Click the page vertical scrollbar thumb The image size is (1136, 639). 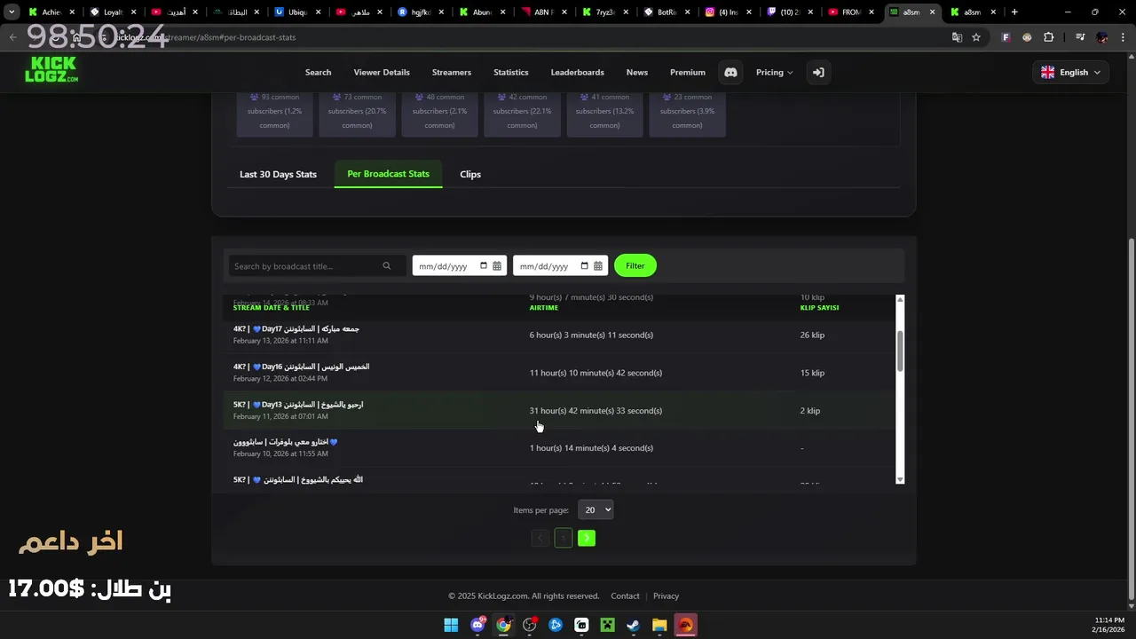pos(1131,417)
